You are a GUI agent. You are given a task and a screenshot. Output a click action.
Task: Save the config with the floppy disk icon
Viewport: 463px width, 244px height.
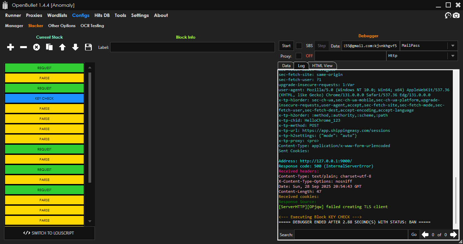[88, 47]
